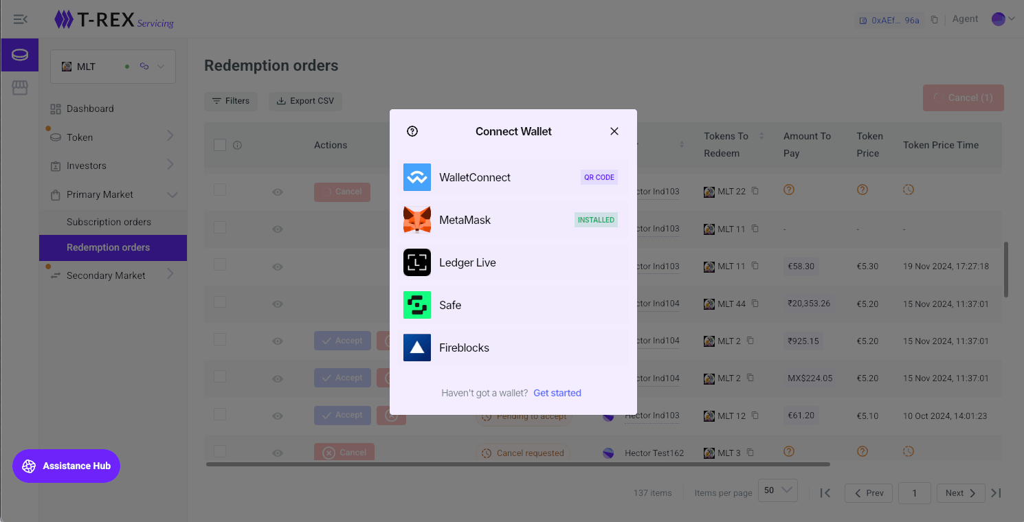Tick checkbox for ₹925.15 row
The height and width of the screenshot is (522, 1024).
pyautogui.click(x=220, y=339)
